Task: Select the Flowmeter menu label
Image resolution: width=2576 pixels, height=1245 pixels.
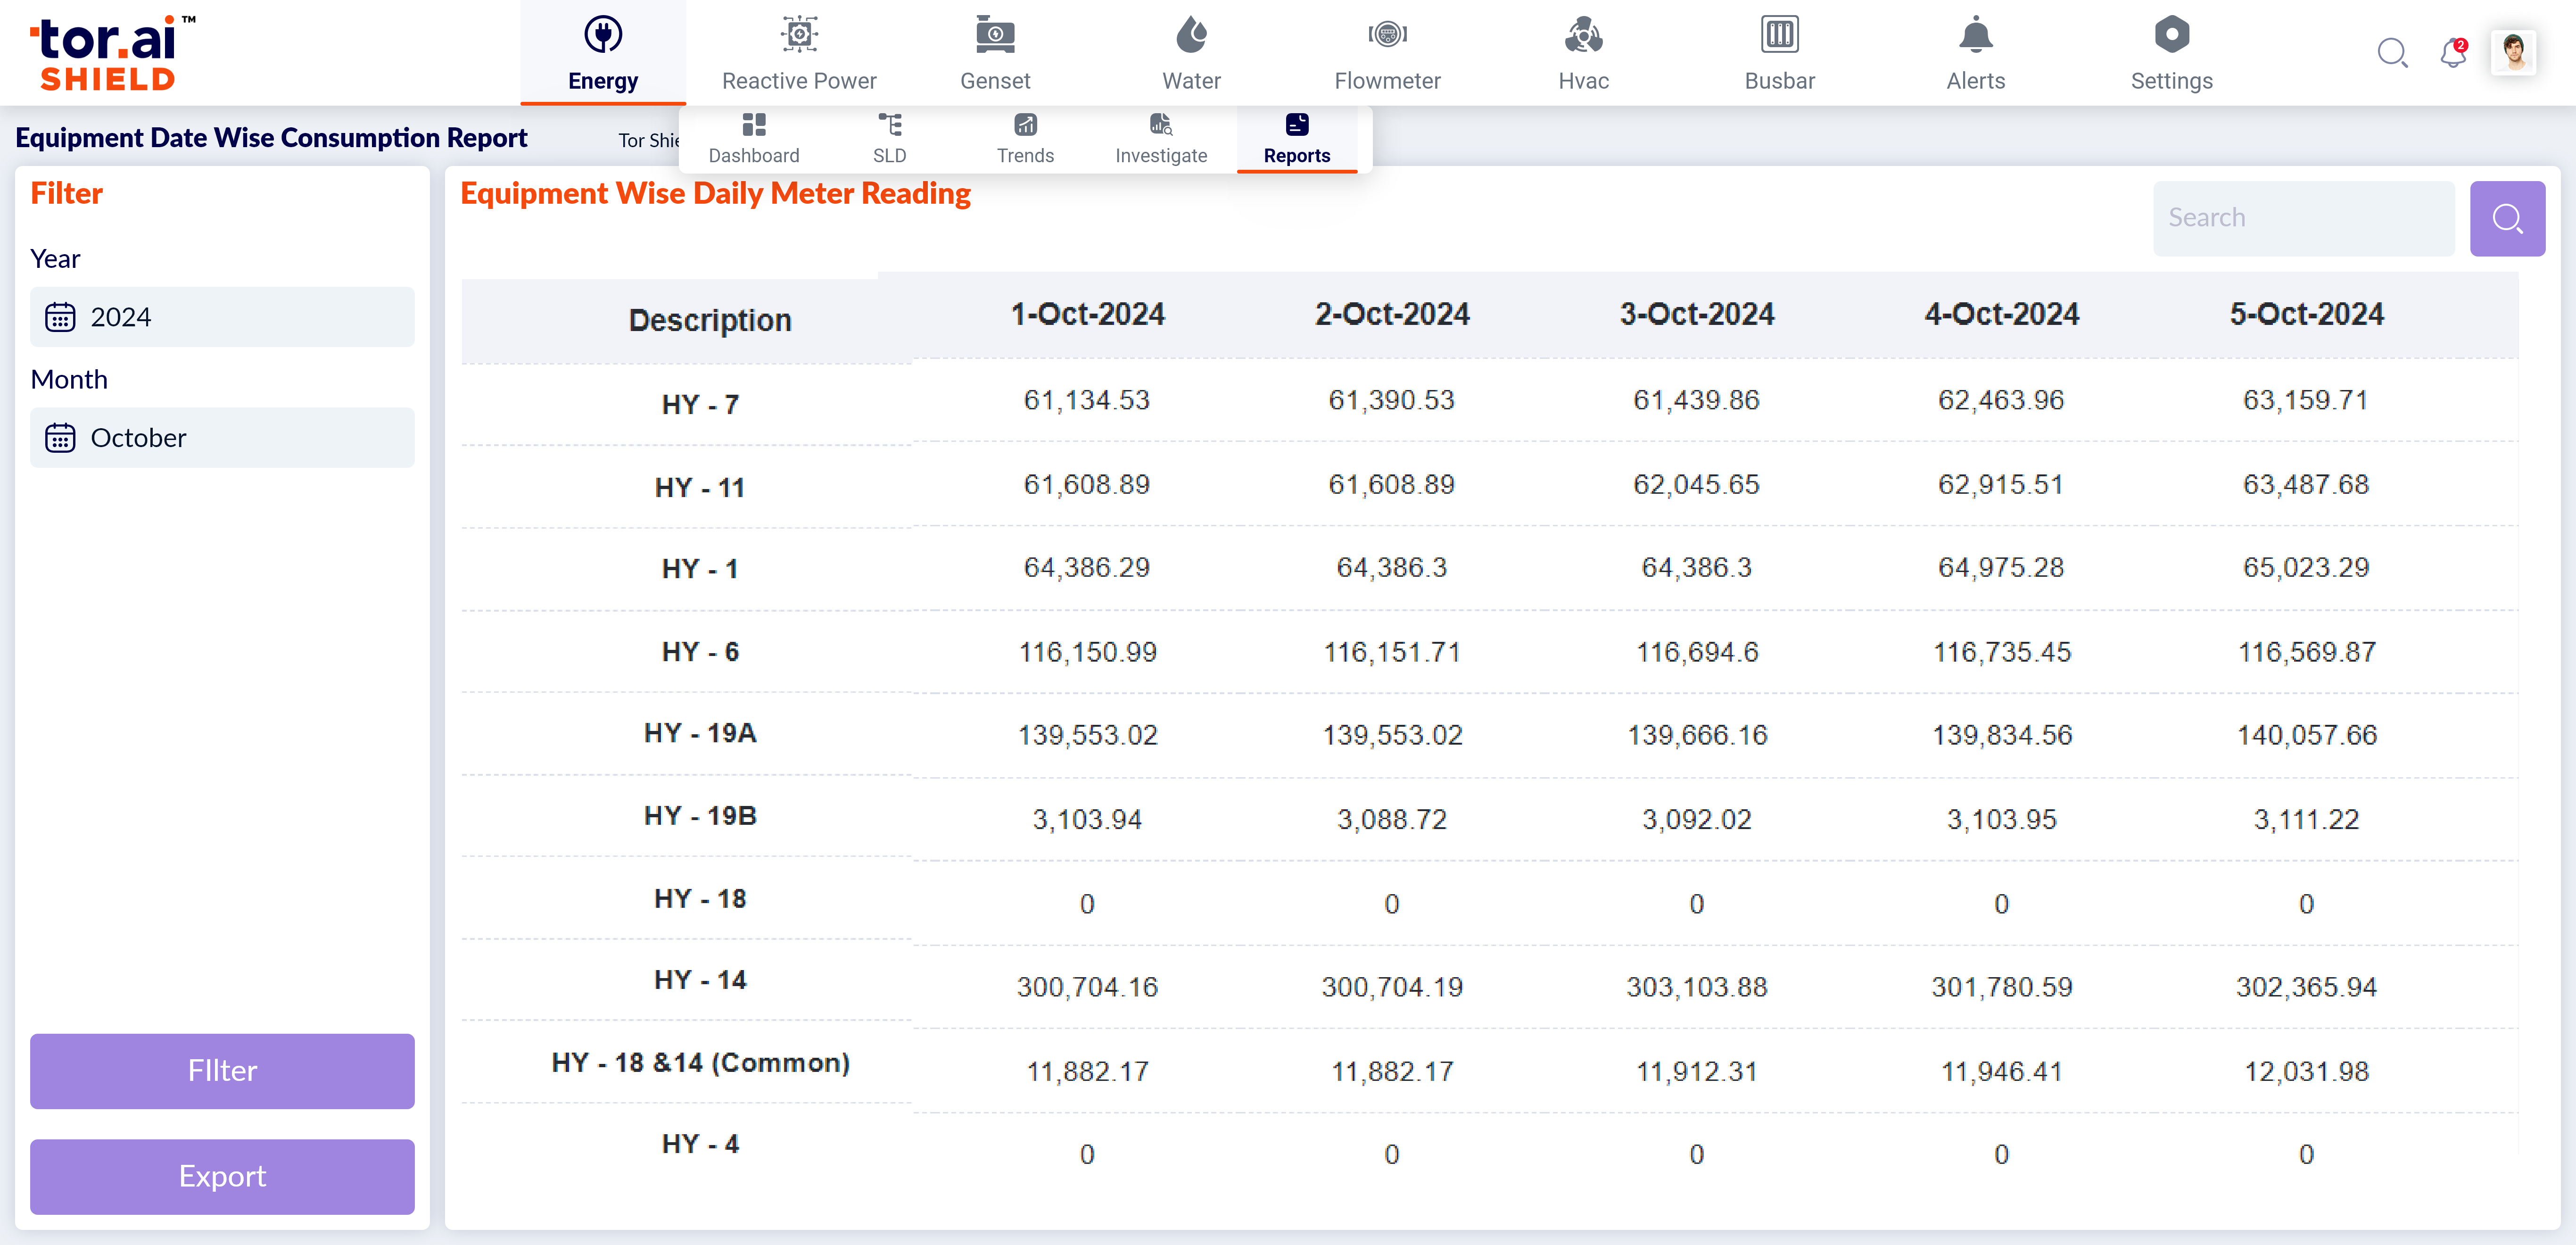Action: click(x=1387, y=81)
